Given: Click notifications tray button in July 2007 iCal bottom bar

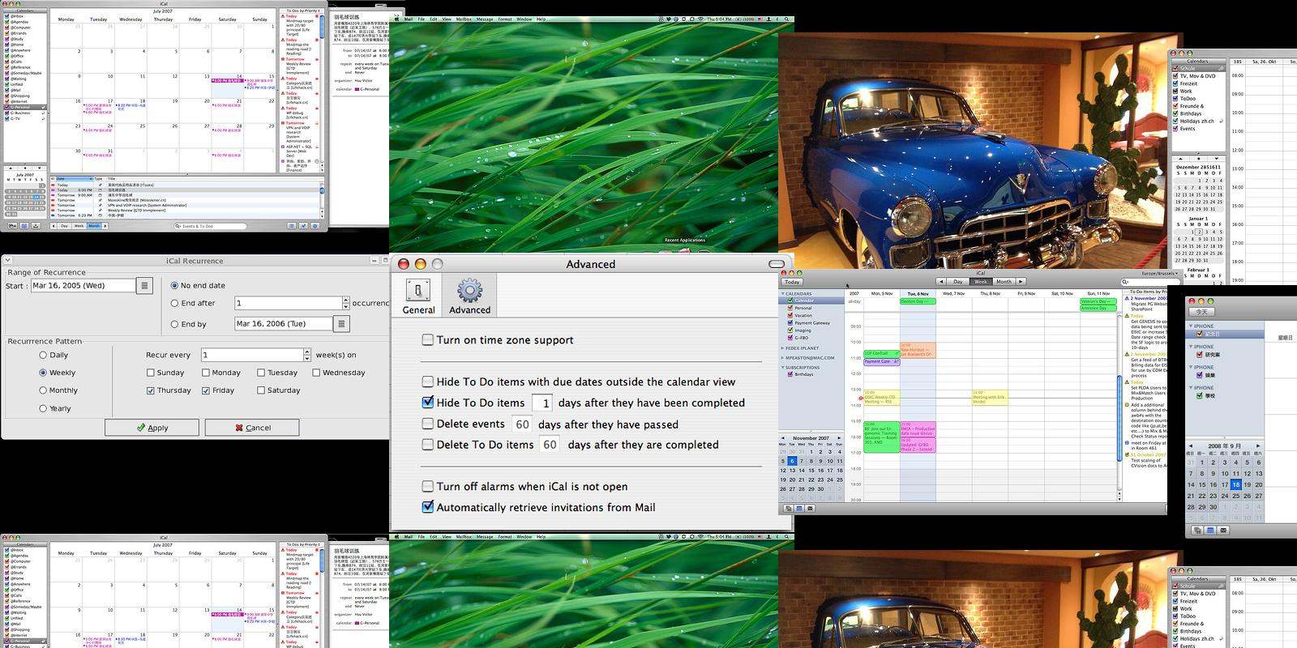Looking at the screenshot, I should pyautogui.click(x=36, y=226).
